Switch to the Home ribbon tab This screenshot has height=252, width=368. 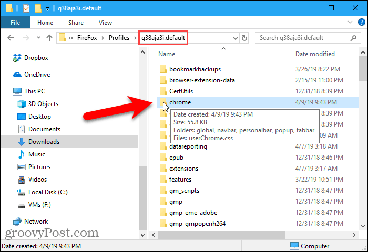pos(45,23)
